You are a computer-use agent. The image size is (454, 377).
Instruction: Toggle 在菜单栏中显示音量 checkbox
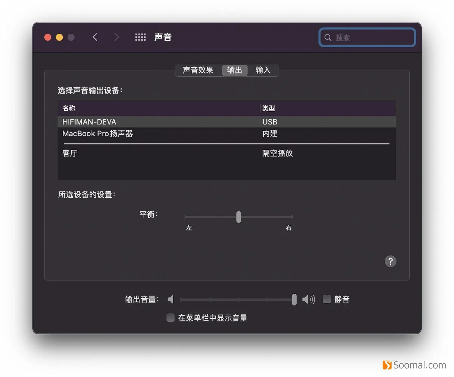pyautogui.click(x=171, y=318)
